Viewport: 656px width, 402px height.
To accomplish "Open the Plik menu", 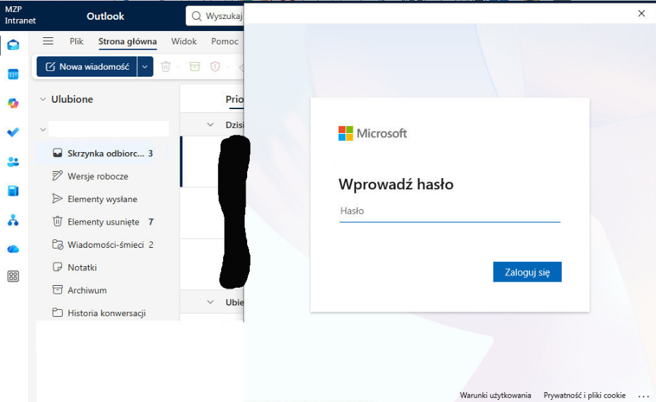I will tap(77, 41).
